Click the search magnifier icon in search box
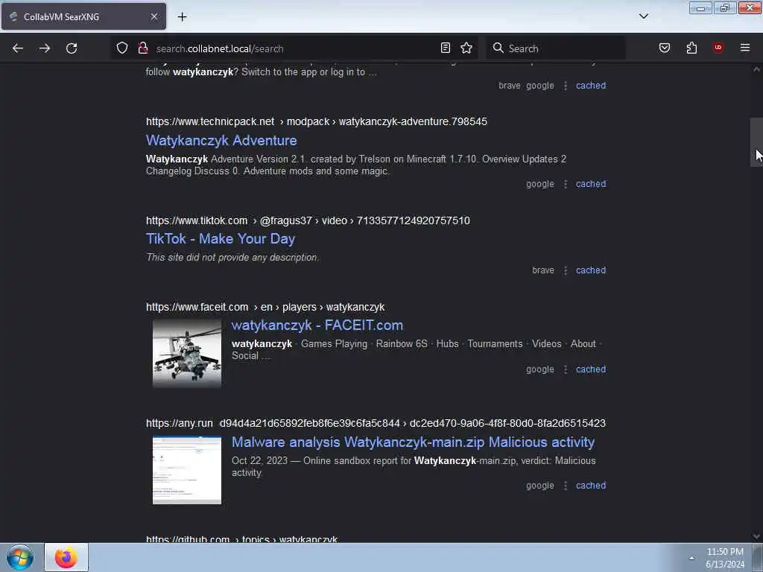The image size is (763, 572). (x=498, y=48)
